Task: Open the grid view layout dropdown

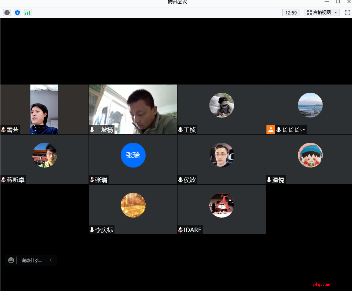Action: (x=322, y=13)
